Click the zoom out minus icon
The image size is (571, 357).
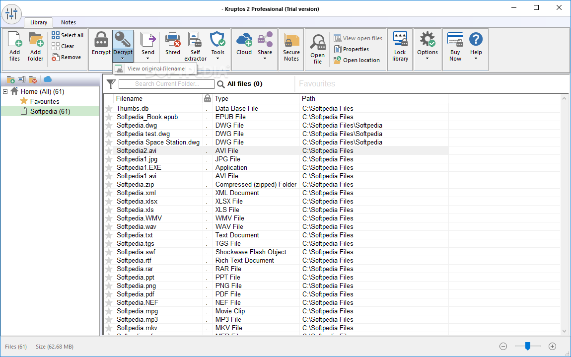click(x=503, y=347)
